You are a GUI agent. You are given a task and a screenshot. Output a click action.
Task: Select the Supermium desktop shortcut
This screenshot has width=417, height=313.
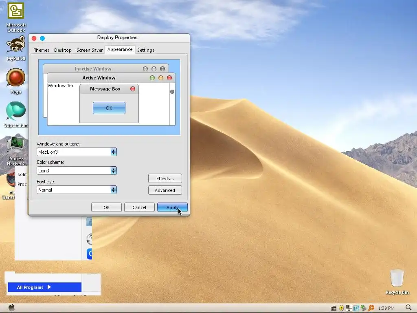[x=16, y=111]
